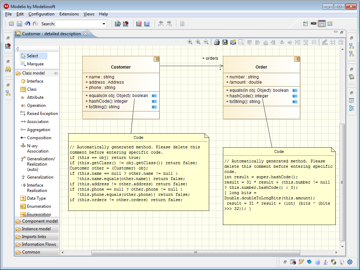Screen dimensions: 360x270
Task: Expand the Instance model drawer
Action: [37, 229]
